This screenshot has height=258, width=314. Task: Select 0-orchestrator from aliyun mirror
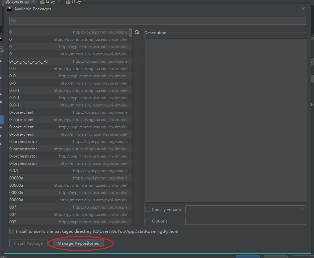click(70, 163)
